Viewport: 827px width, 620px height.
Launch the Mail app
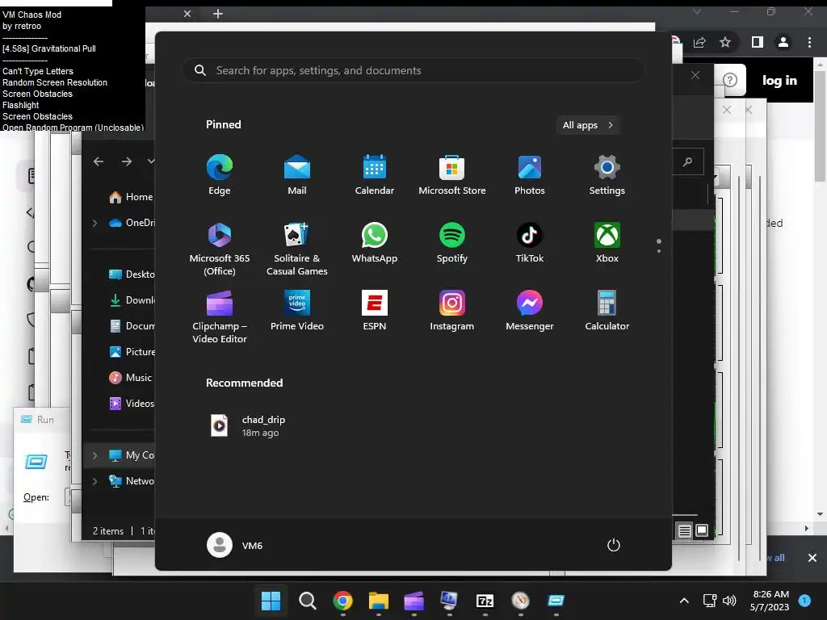coord(297,175)
